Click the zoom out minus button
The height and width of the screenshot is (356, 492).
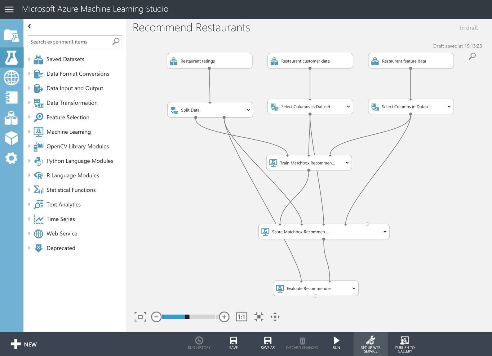pos(156,317)
